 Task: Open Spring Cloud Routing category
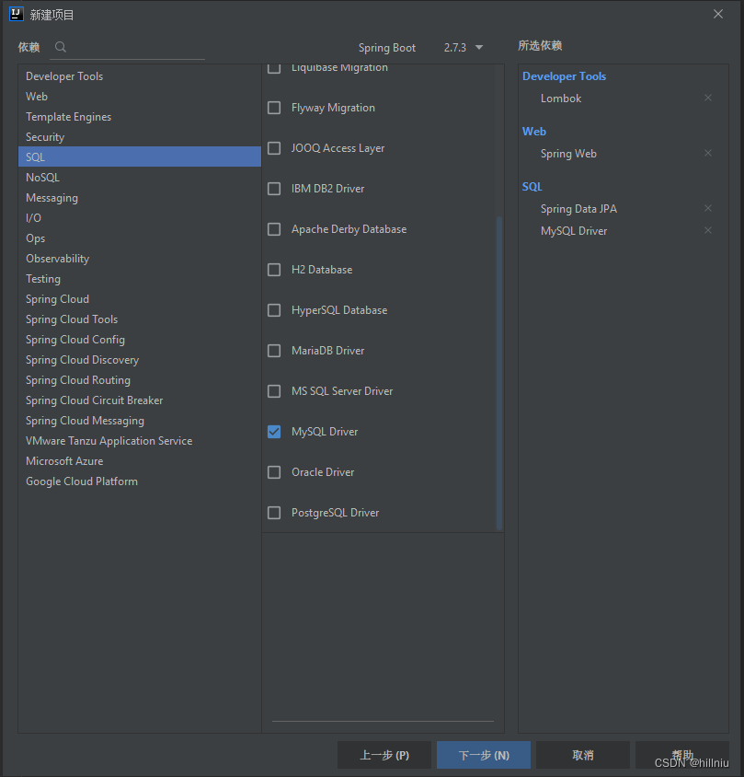tap(140, 380)
